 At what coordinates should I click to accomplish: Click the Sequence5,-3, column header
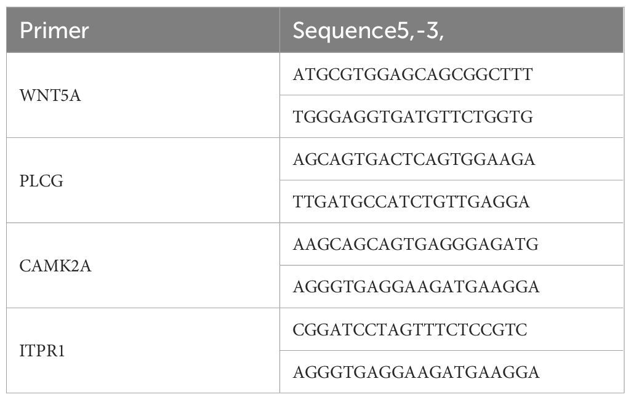451,30
